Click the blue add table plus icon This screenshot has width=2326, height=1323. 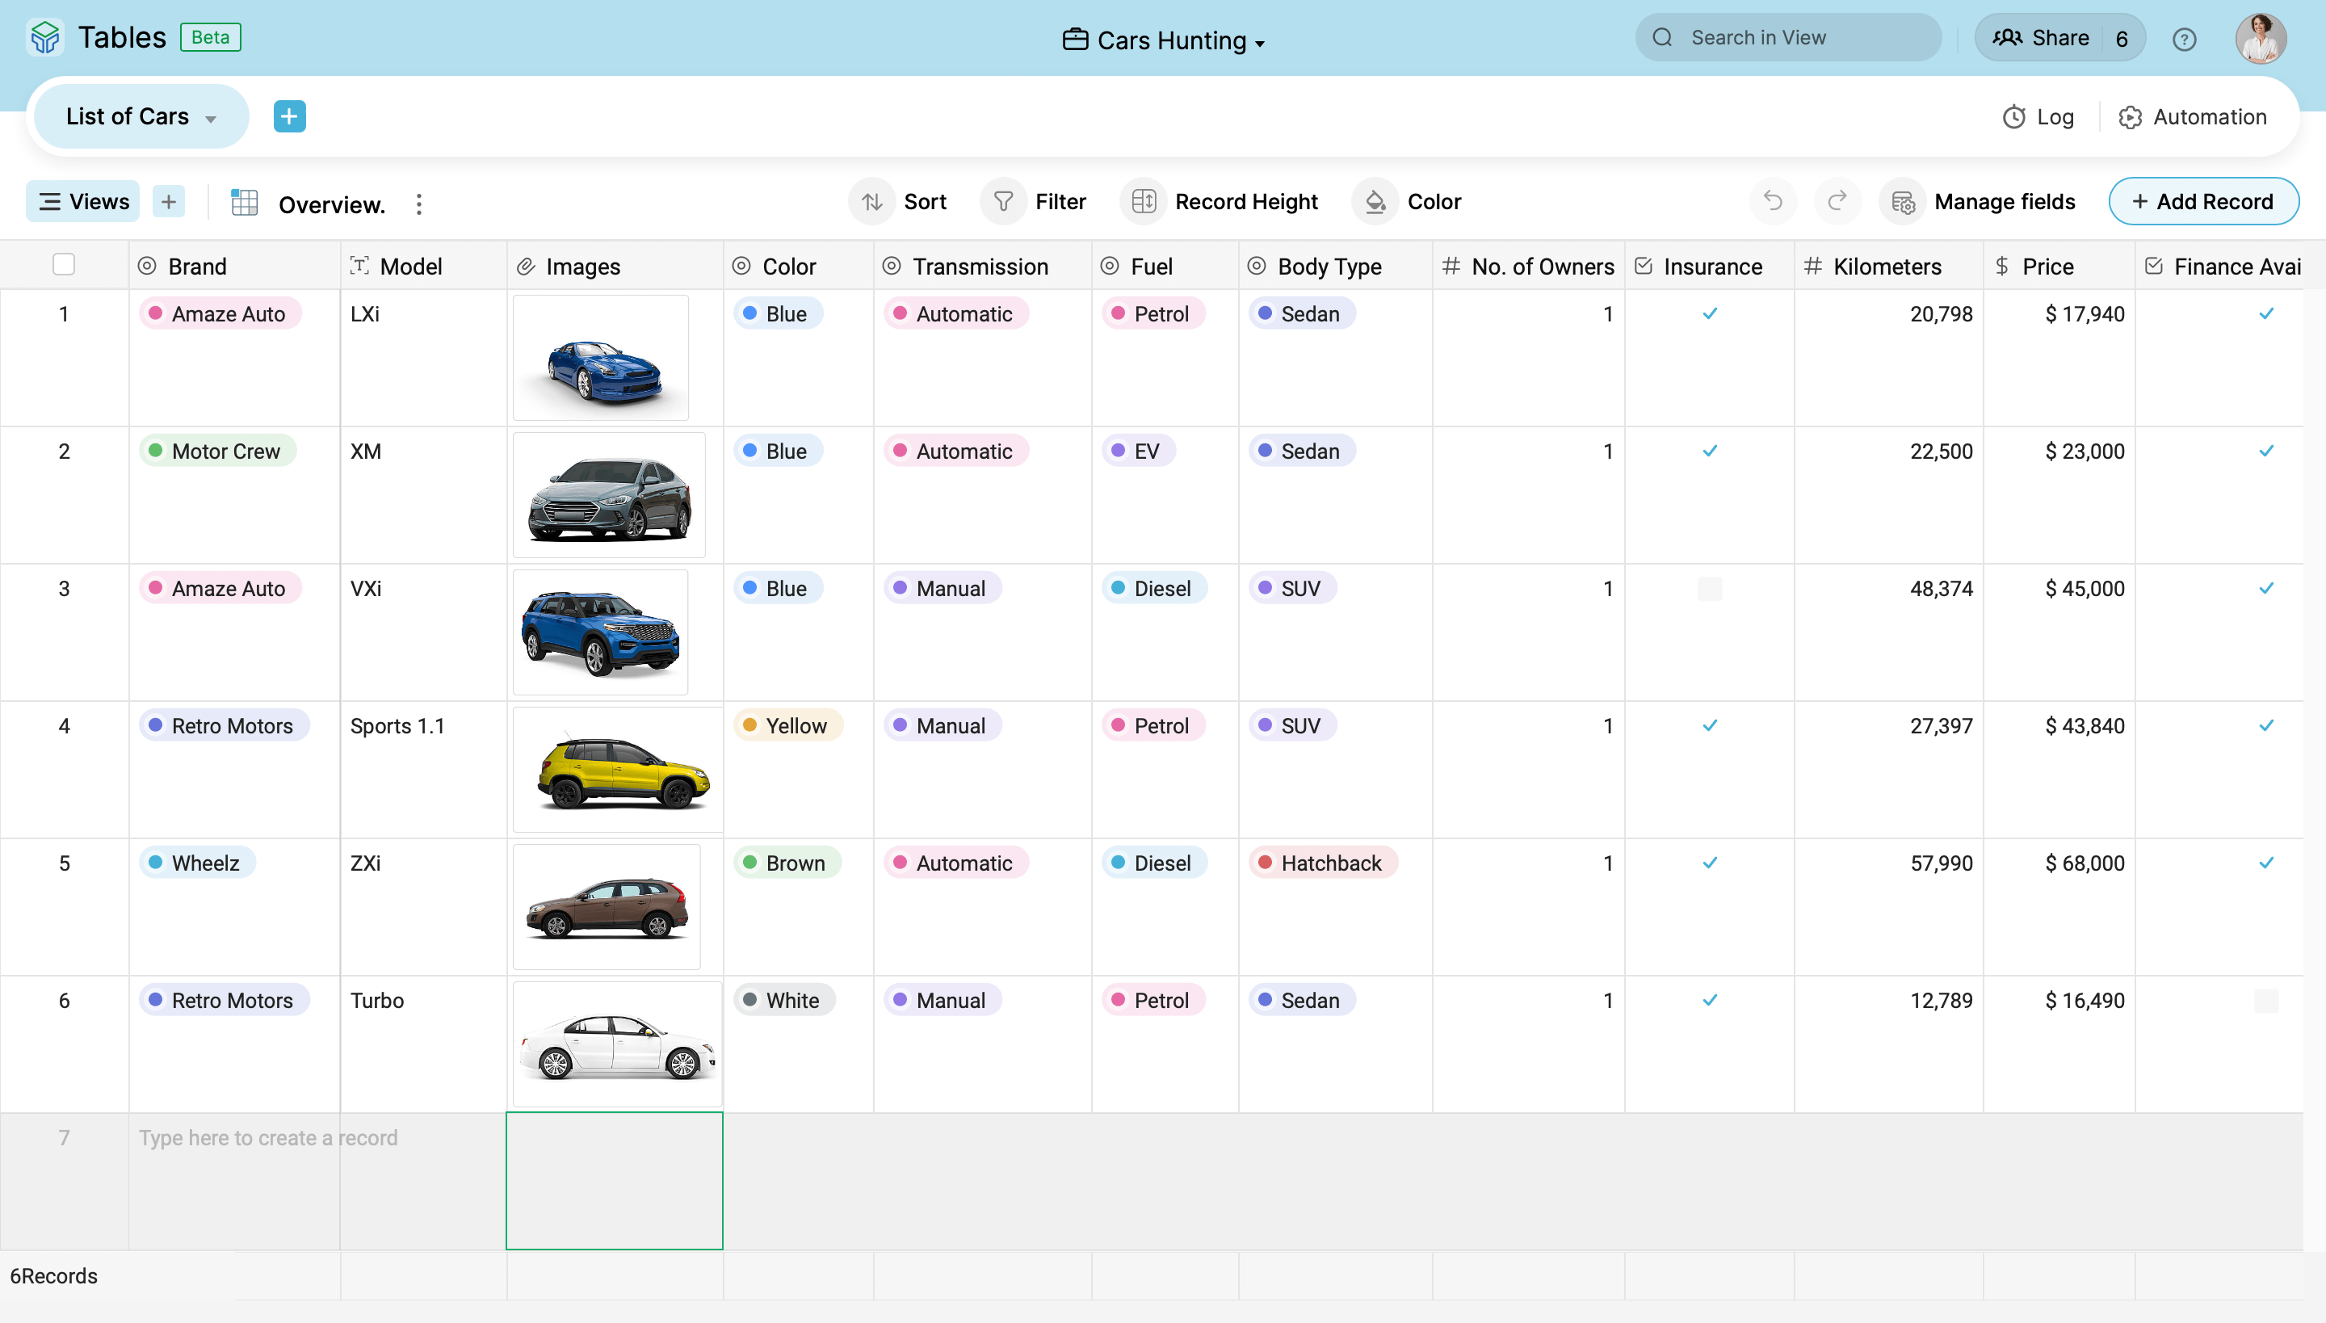[x=289, y=116]
